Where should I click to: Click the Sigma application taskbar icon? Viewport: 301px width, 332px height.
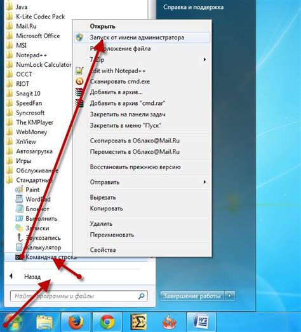click(x=139, y=322)
